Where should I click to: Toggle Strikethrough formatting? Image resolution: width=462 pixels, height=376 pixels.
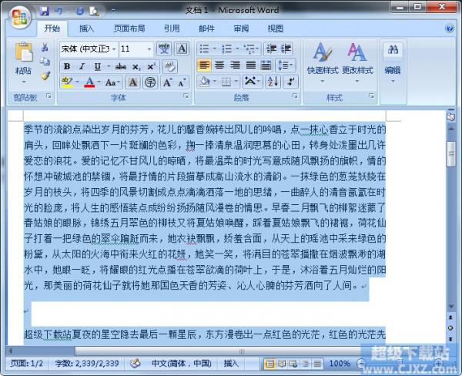121,66
